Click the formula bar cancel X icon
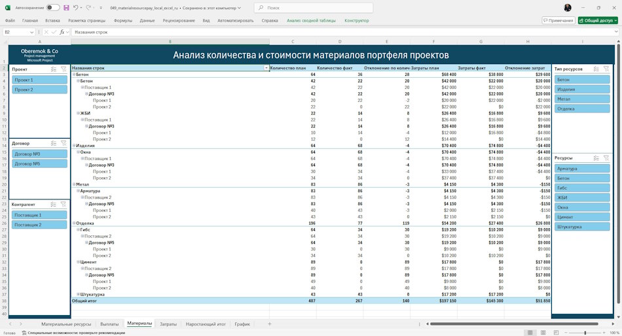This screenshot has height=336, width=622. [x=46, y=32]
